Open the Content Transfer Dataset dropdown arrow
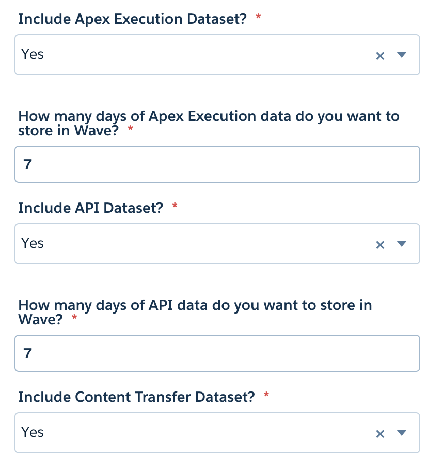The height and width of the screenshot is (470, 443). (402, 433)
